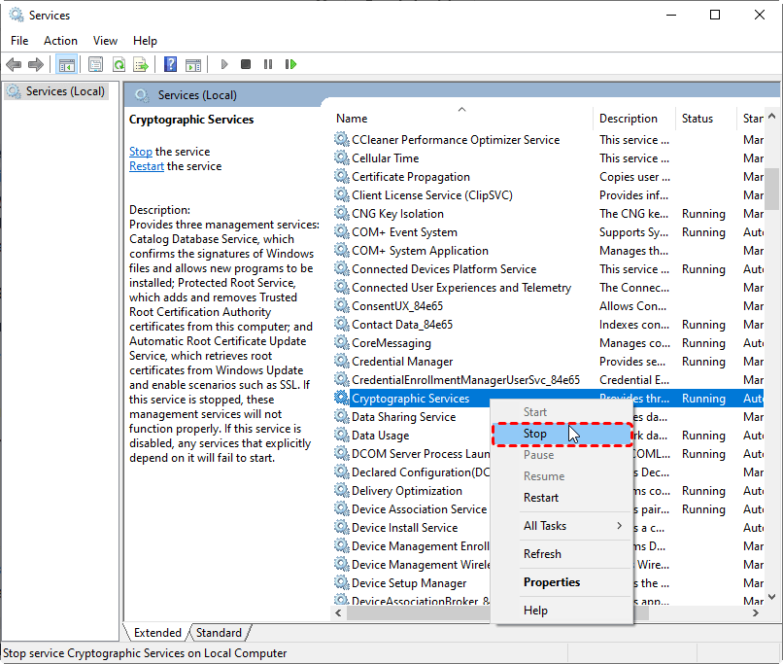Click the Show/Hide Console Tree icon
Viewport: 783px width, 664px height.
click(x=67, y=64)
